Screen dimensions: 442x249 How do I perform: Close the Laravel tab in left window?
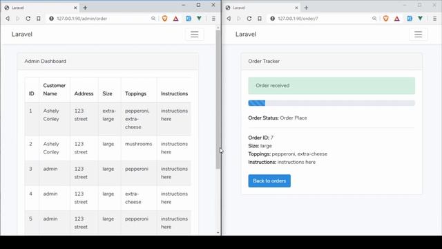coord(75,8)
